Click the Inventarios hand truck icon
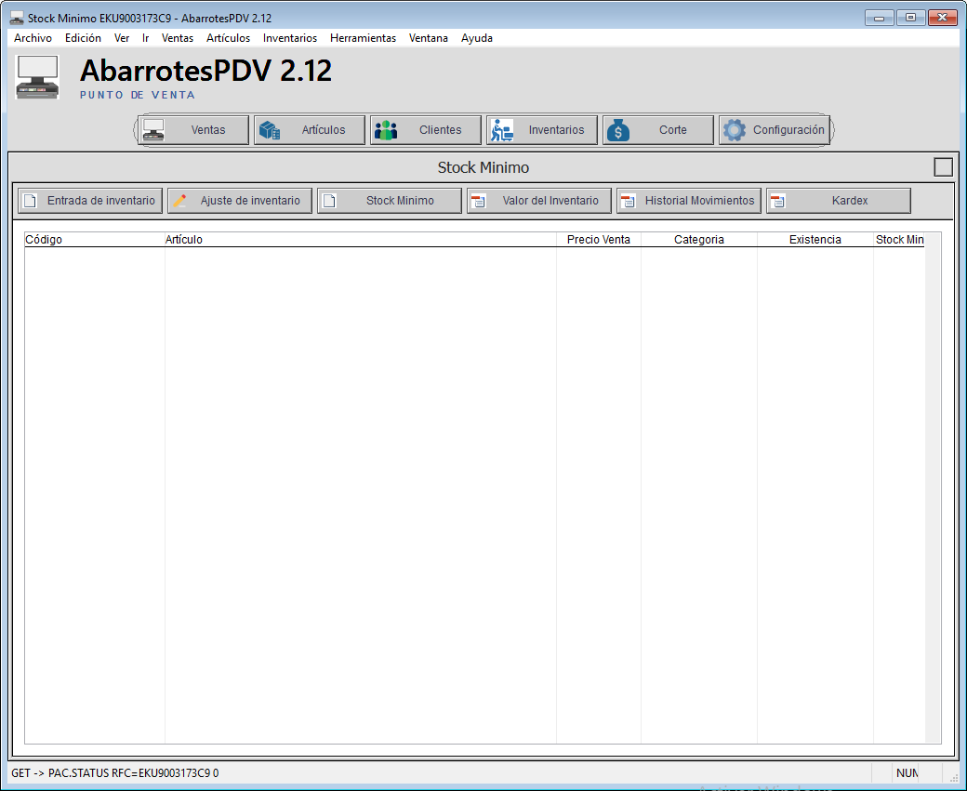 point(502,130)
